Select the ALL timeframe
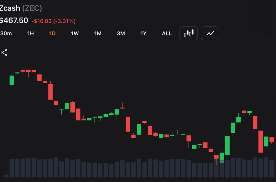276x182 pixels. click(167, 33)
